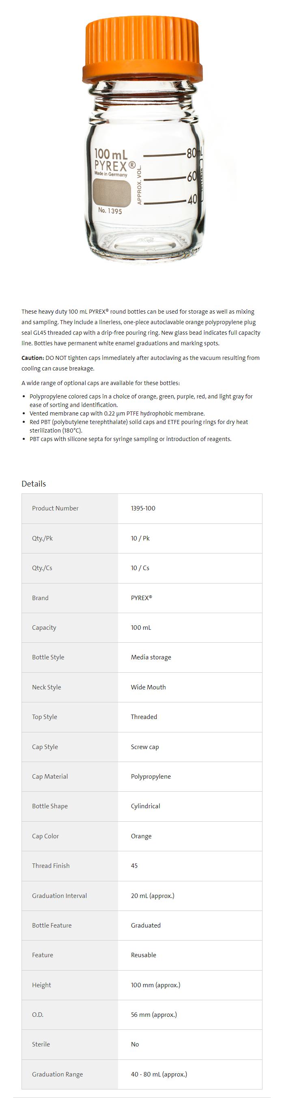Click the bold "Caution:" warning text
284x1098 pixels.
click(x=32, y=357)
